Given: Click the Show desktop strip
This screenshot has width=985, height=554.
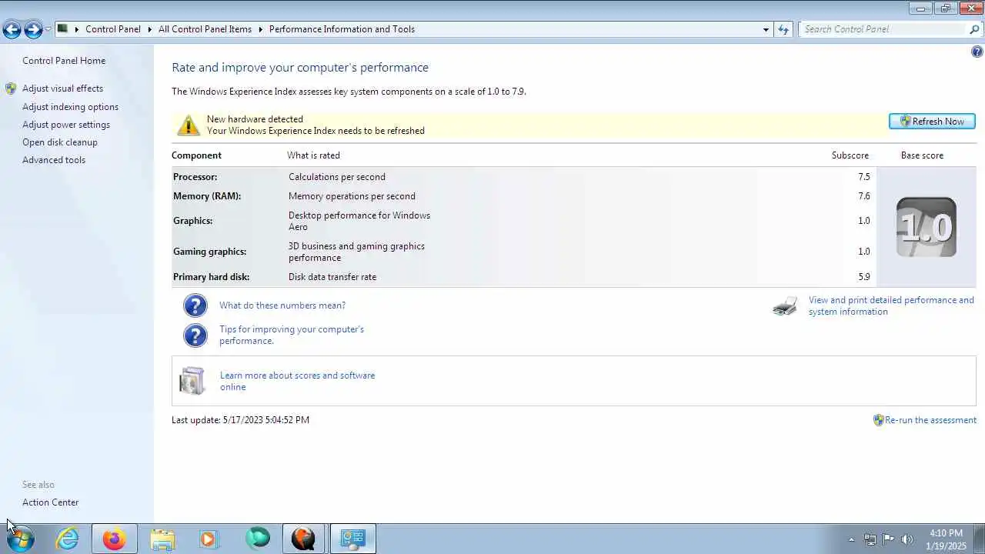Looking at the screenshot, I should [x=979, y=539].
